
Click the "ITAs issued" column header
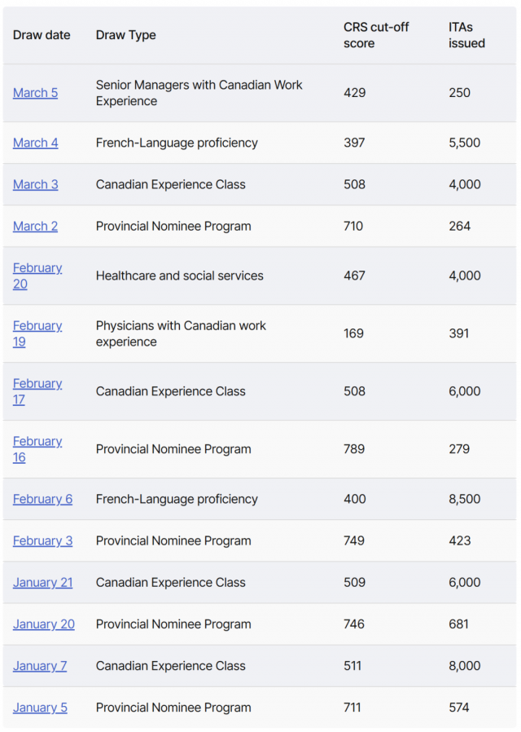click(466, 35)
